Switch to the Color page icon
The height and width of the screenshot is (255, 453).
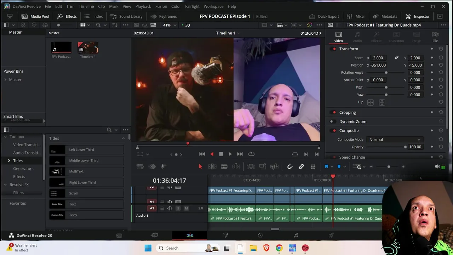(x=260, y=235)
